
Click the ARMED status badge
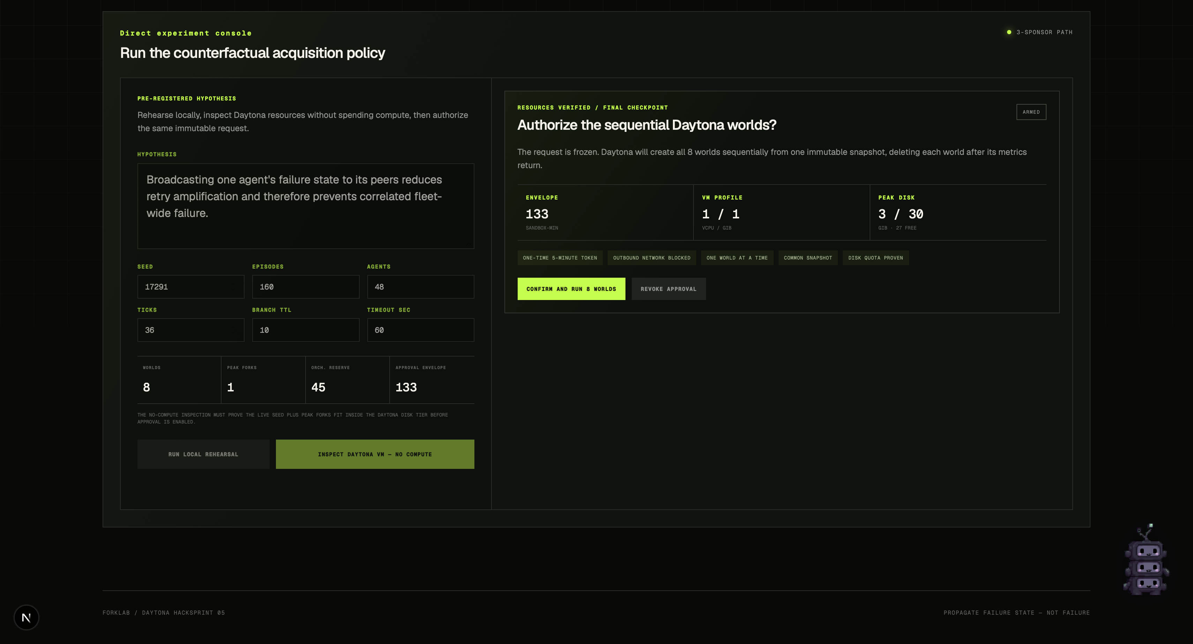point(1031,112)
